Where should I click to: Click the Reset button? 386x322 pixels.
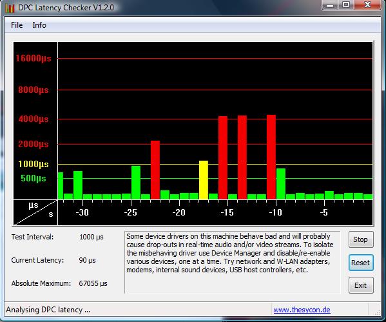click(x=361, y=263)
